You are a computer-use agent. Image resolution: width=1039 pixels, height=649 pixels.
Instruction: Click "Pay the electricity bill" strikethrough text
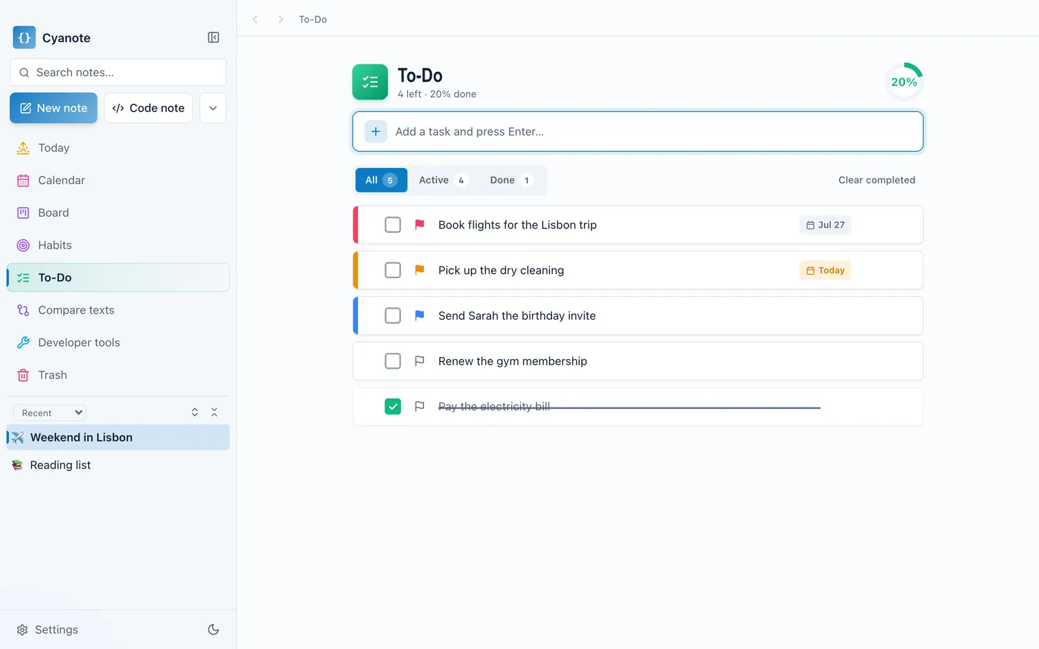pos(494,406)
